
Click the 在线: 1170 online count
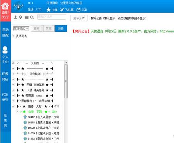(x=35, y=10)
